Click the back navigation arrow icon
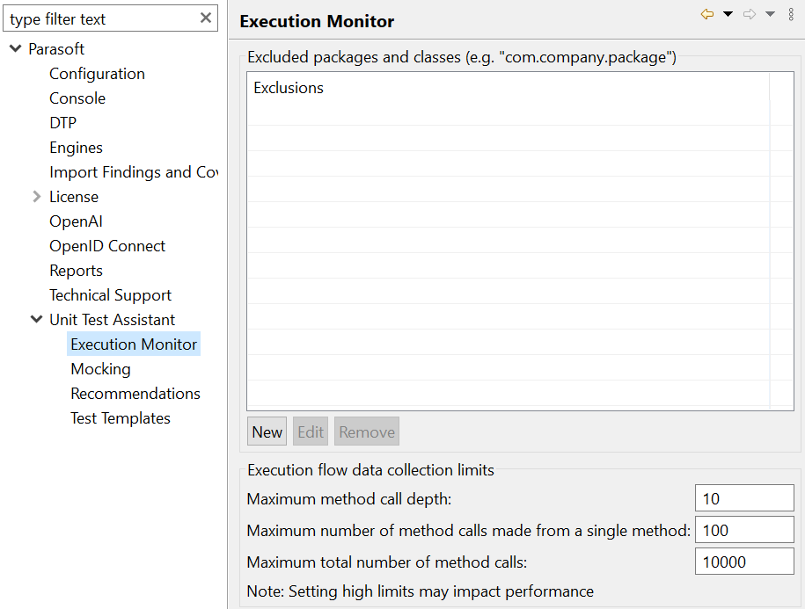This screenshot has height=609, width=805. (x=707, y=14)
